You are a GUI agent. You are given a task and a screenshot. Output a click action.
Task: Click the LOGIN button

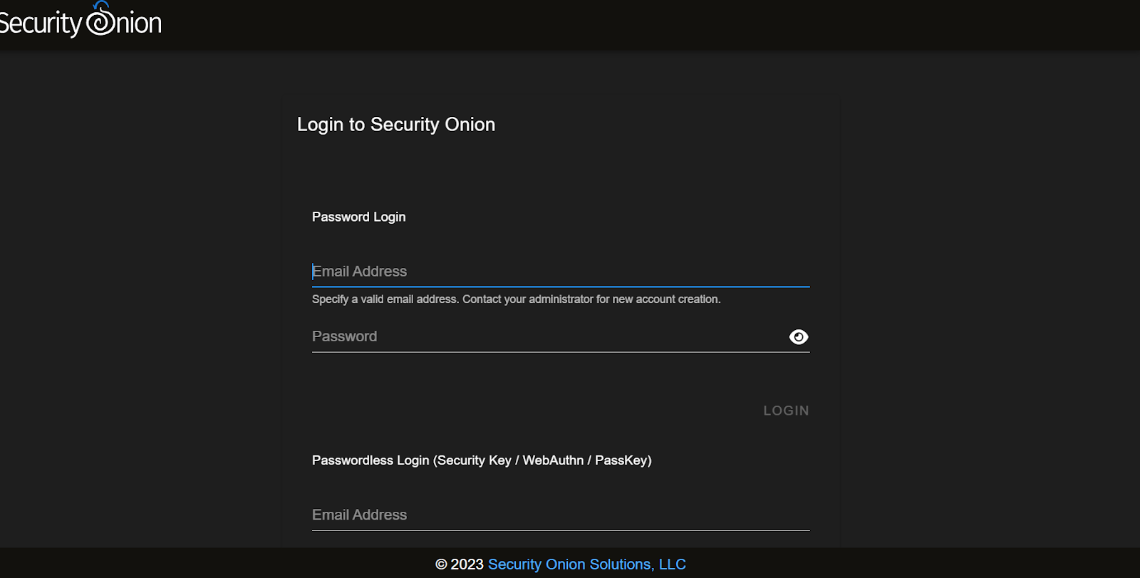point(786,411)
